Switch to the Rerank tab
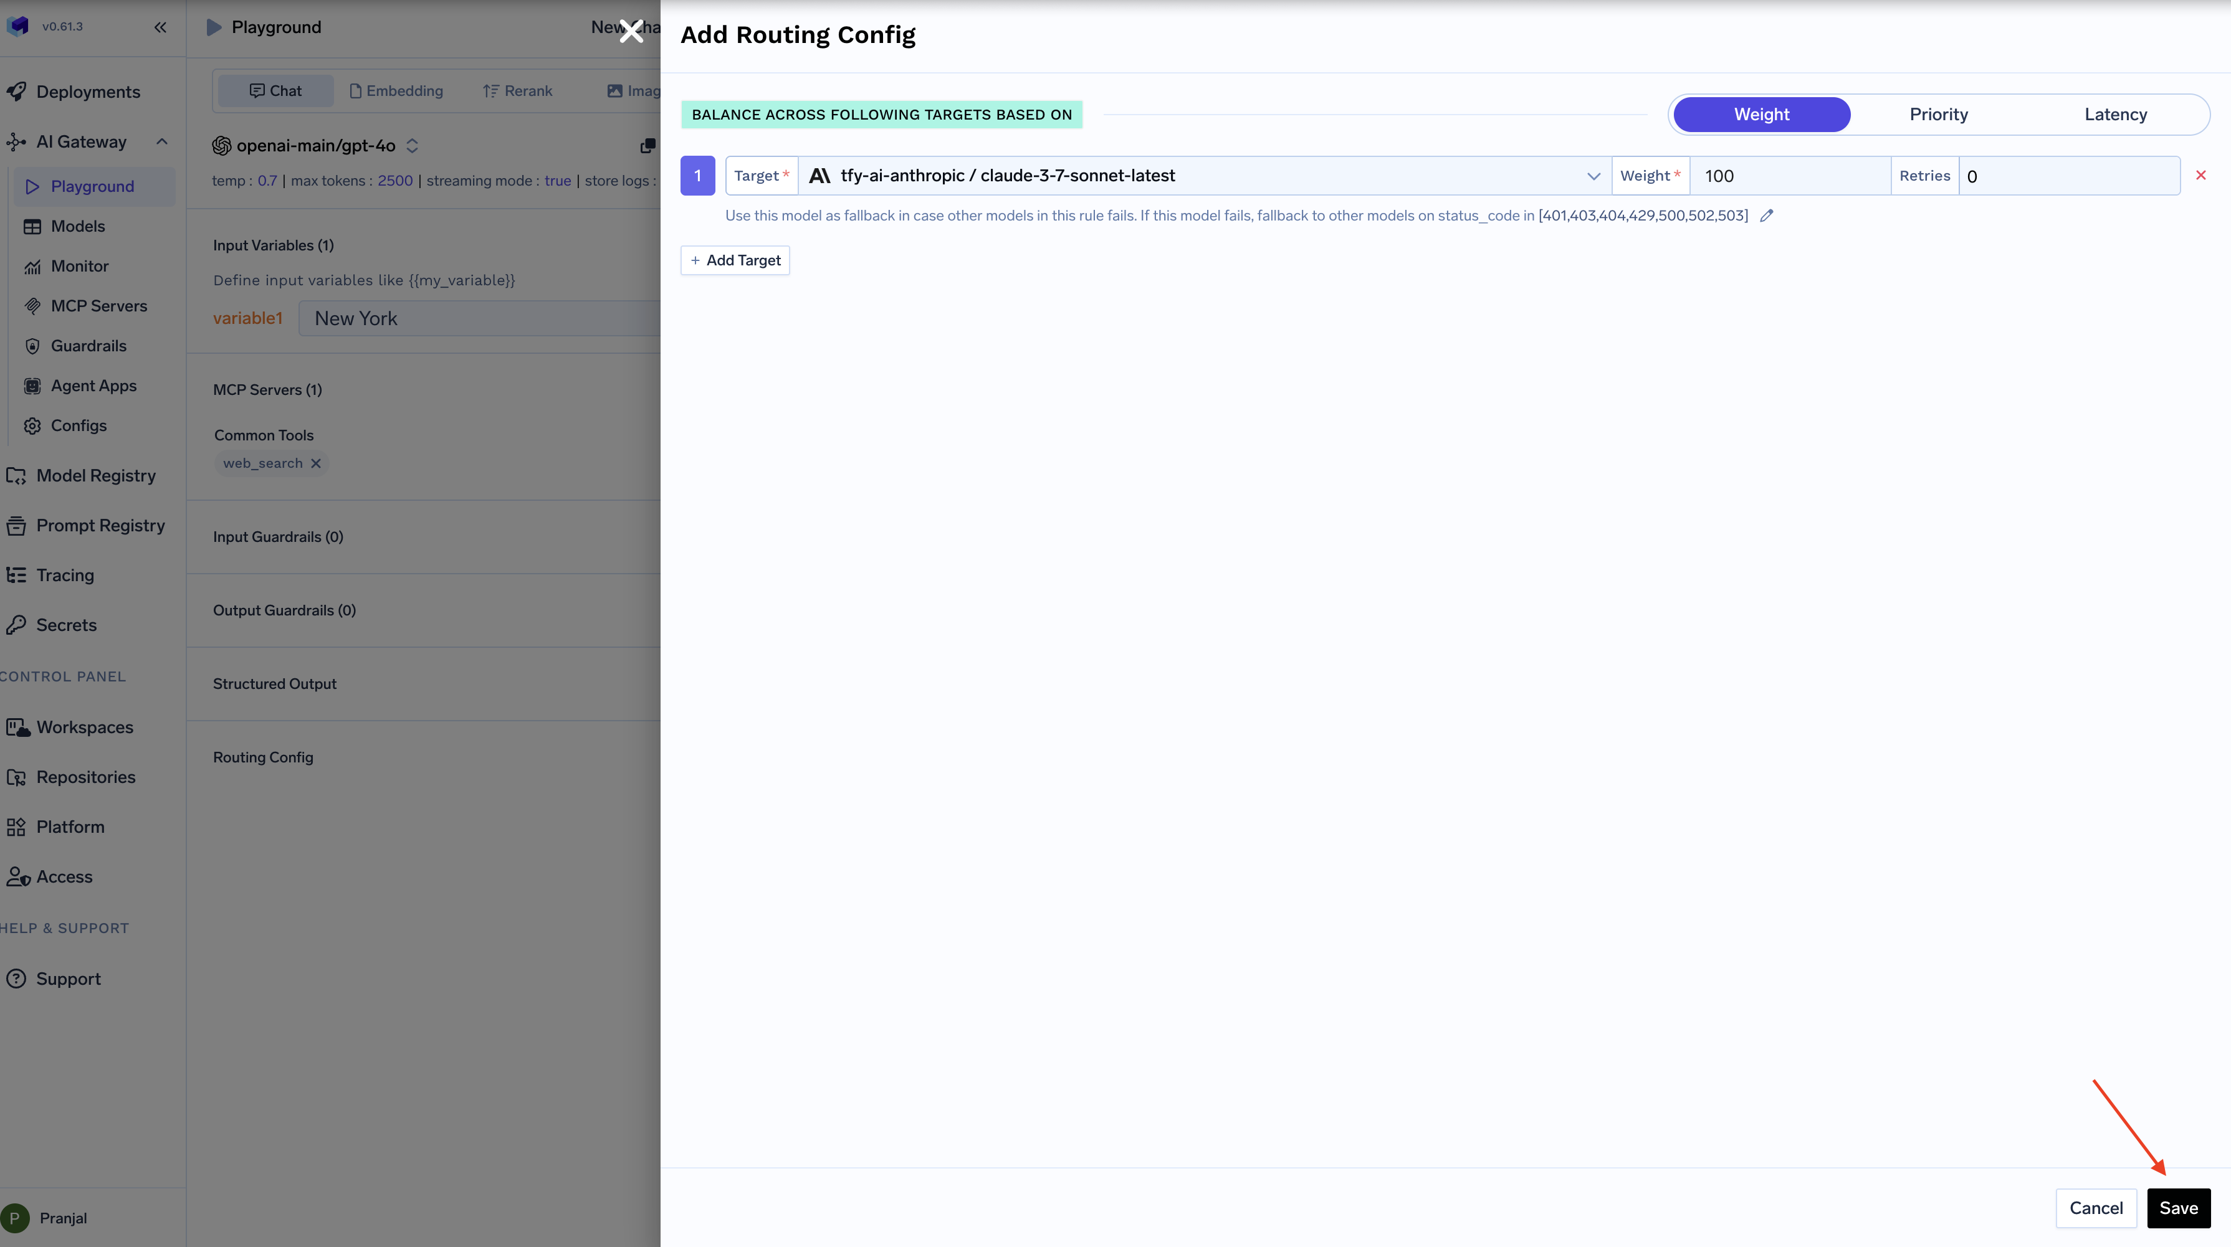This screenshot has height=1247, width=2231. point(517,91)
